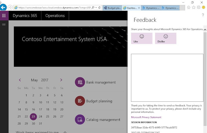Click the feedback pane scroll up arrow

(205, 30)
